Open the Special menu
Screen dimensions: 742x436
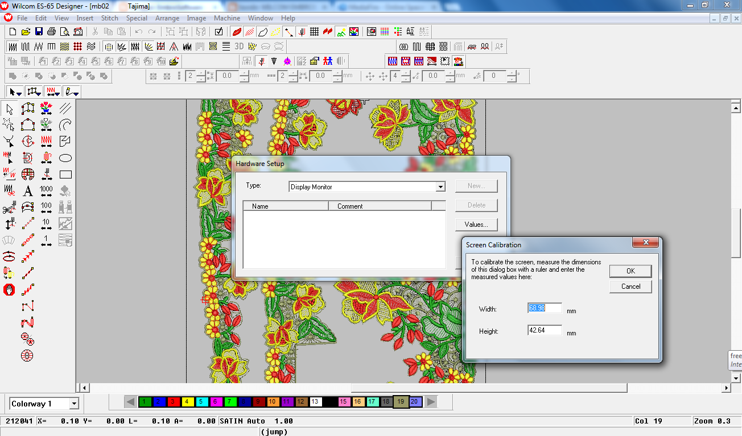pos(137,18)
